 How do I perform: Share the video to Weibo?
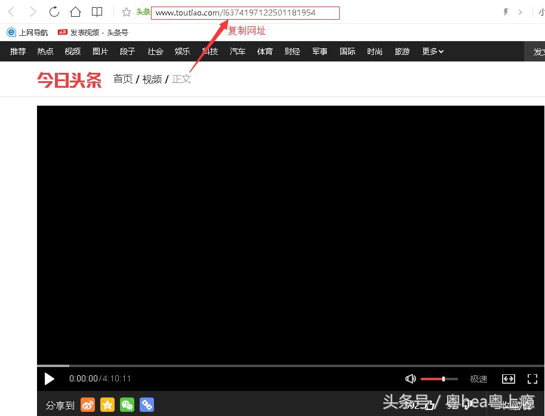tap(88, 405)
